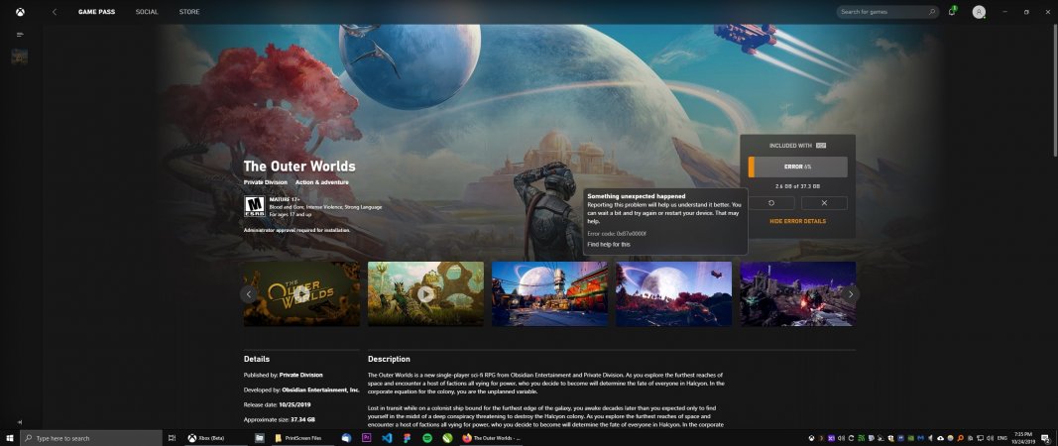
Task: Open Task View in taskbar
Action: 173,438
